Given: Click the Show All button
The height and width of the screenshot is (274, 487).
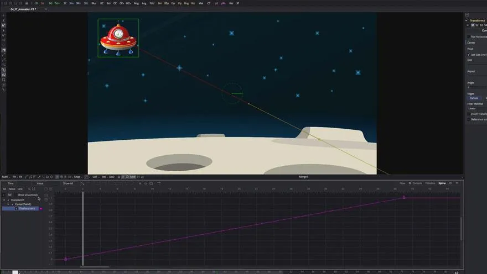Looking at the screenshot, I should tap(68, 183).
